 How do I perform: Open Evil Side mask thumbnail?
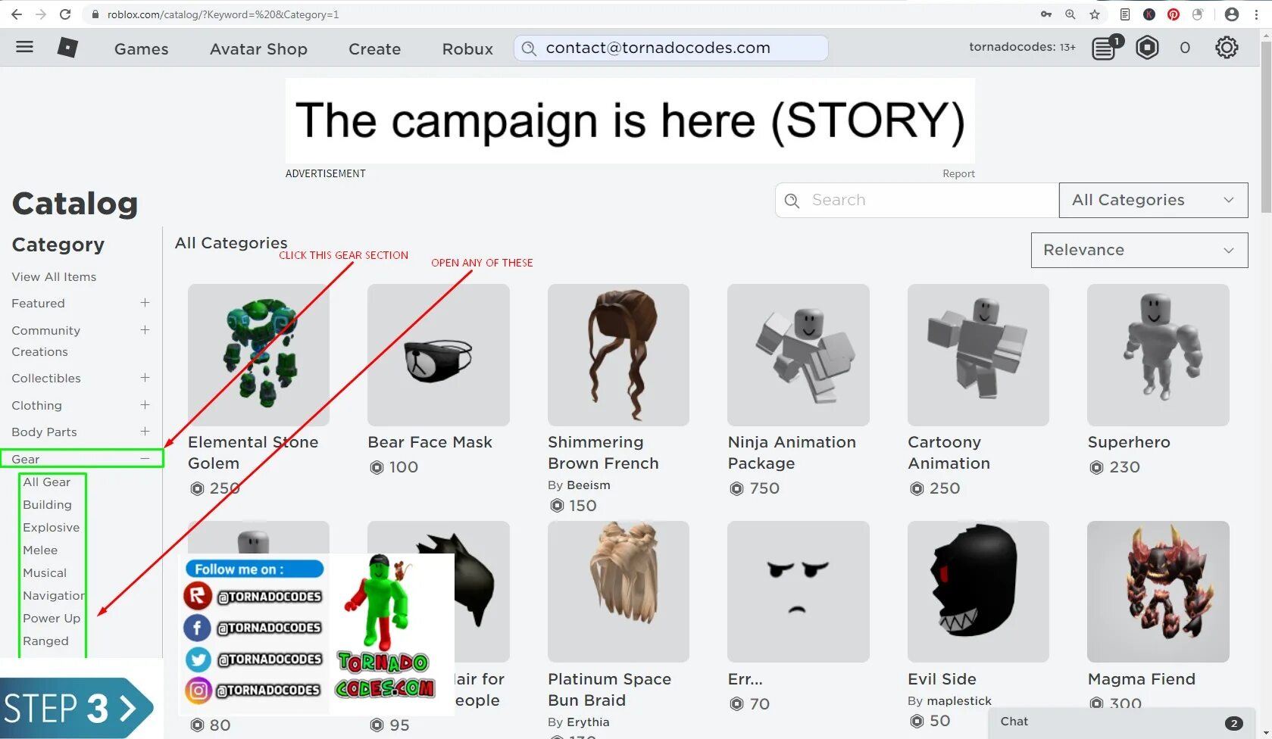click(x=978, y=591)
